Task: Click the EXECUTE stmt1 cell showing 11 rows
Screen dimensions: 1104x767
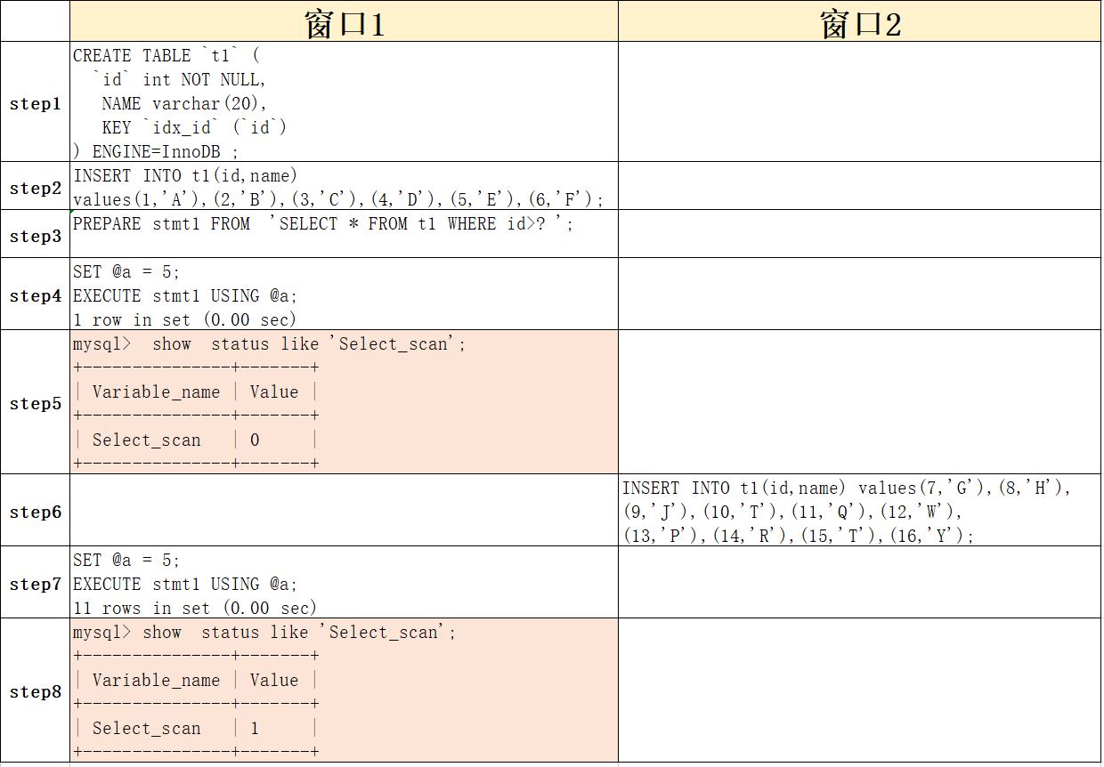Action: point(343,584)
